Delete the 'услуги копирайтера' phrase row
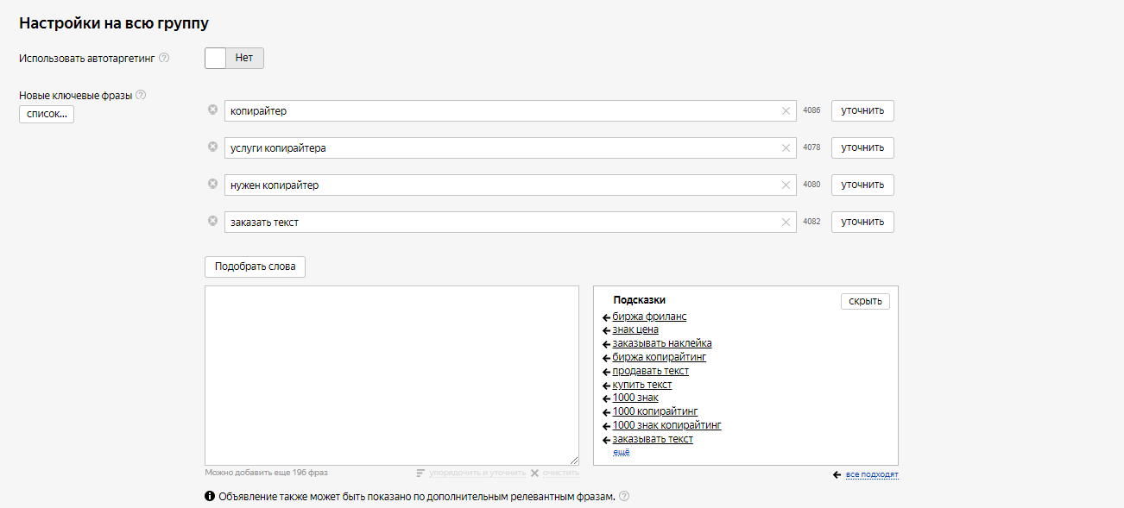Screen dimensions: 1124x508 (212, 147)
